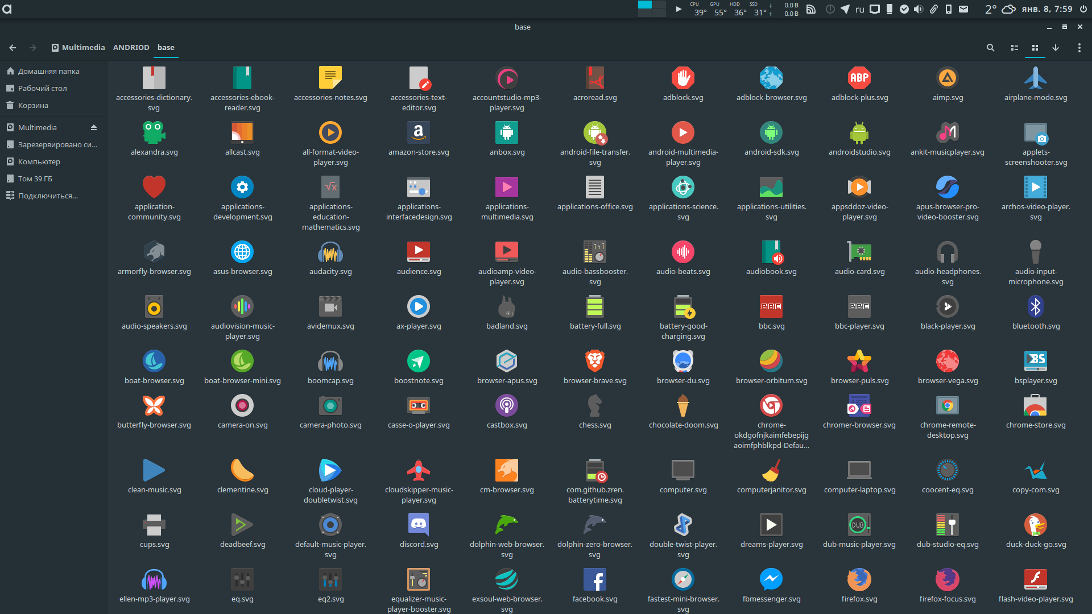Click the volume icon to adjust sound
The image size is (1092, 614).
(918, 9)
